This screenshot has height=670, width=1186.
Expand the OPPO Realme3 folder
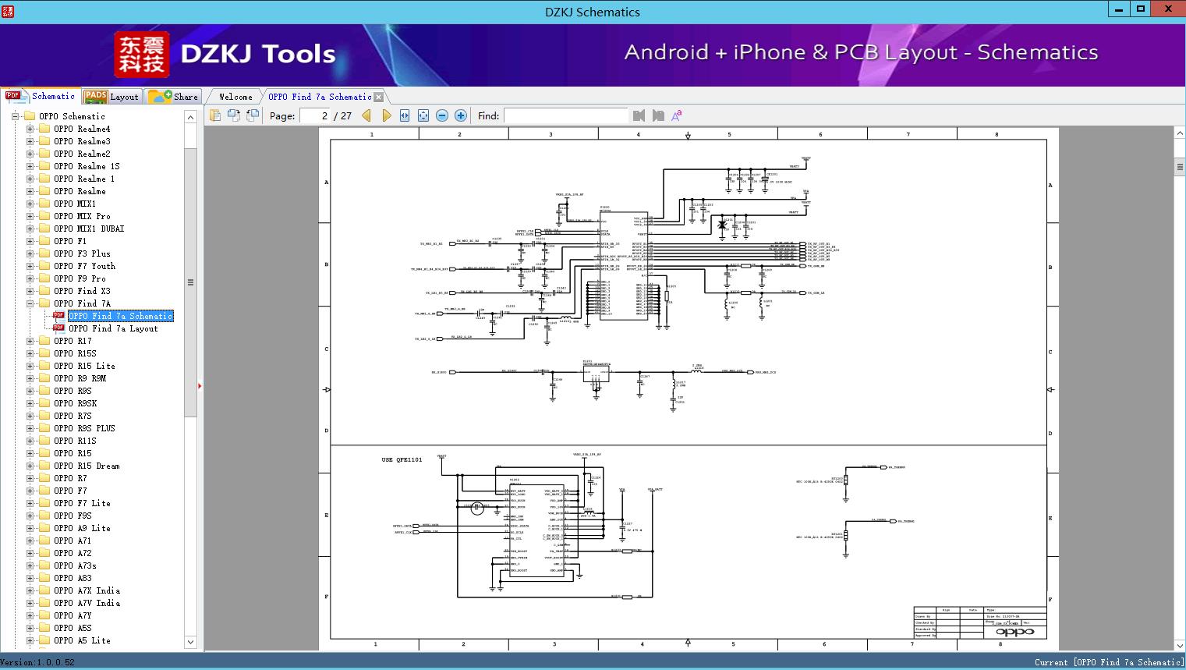[x=30, y=141]
